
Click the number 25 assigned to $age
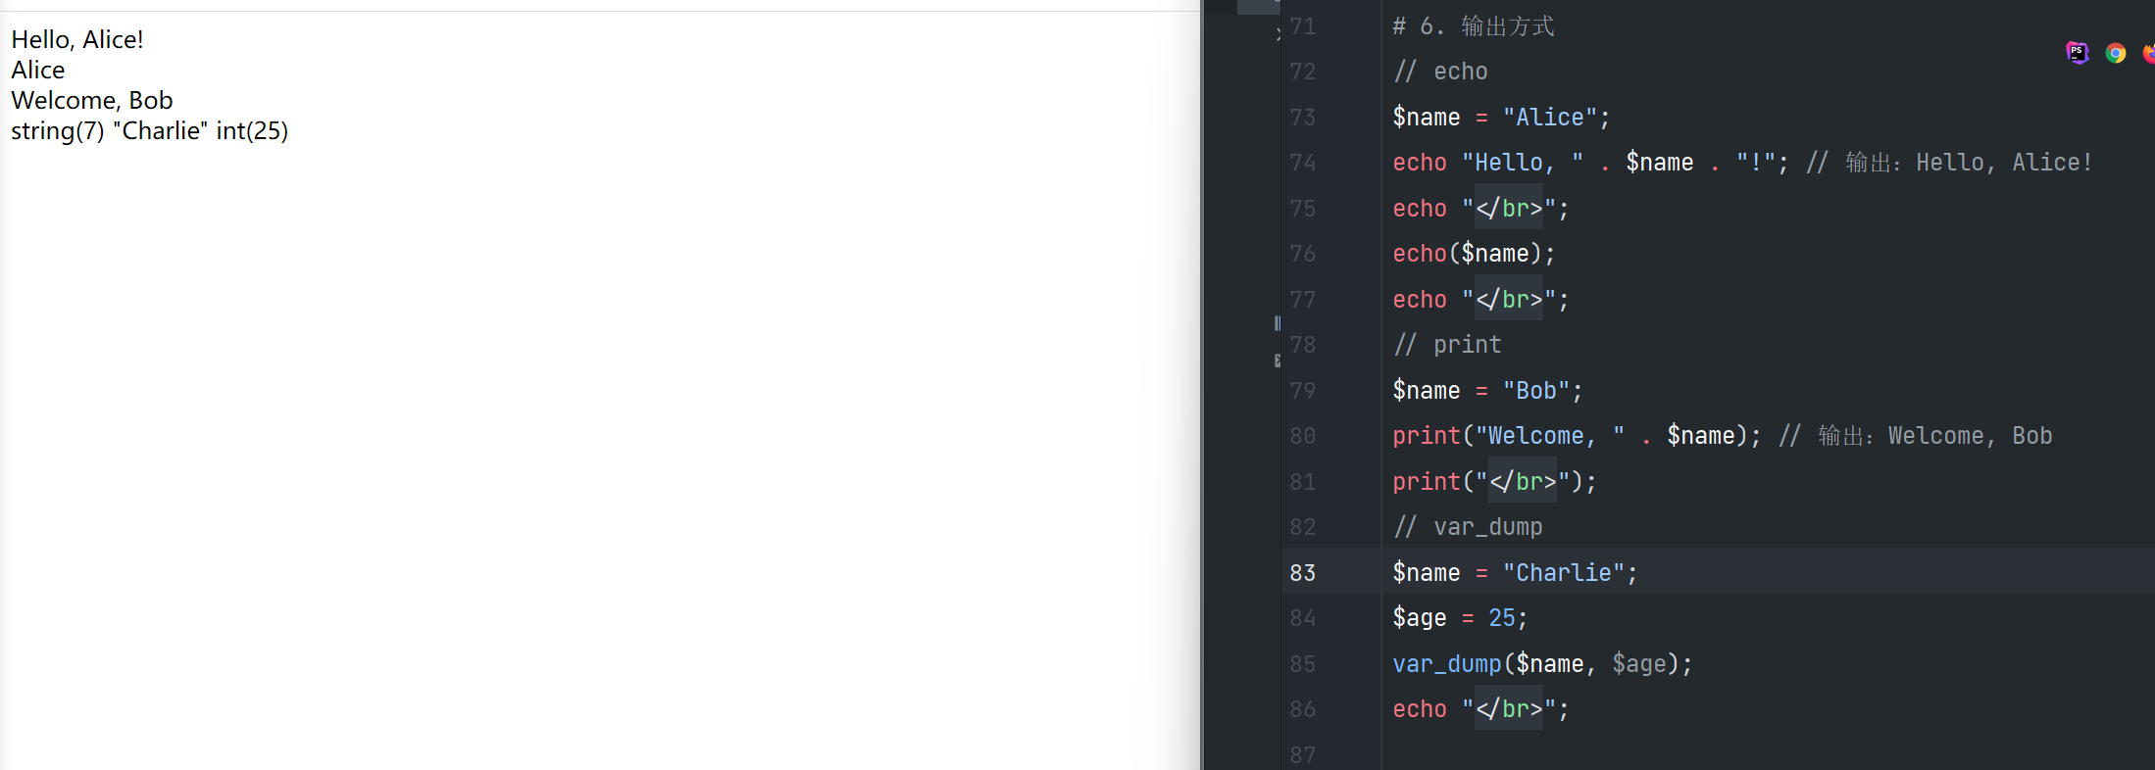pos(1501,618)
